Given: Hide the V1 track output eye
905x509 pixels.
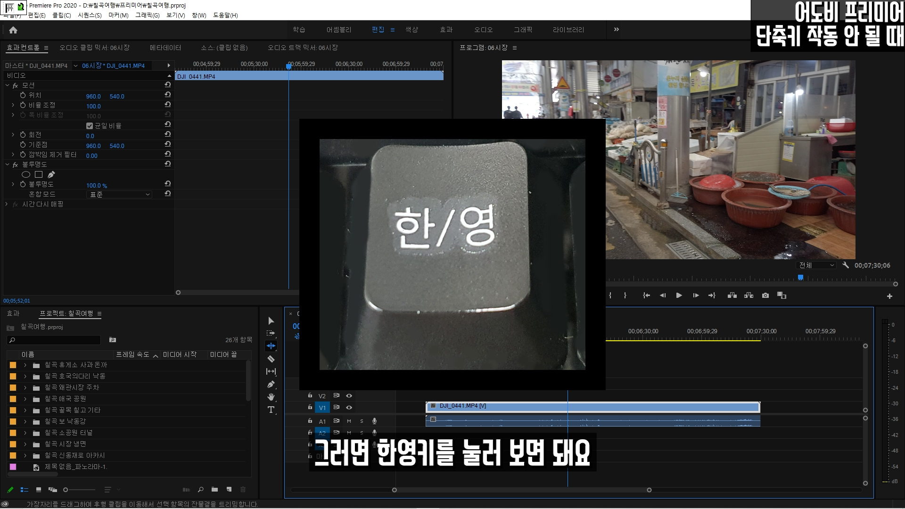Looking at the screenshot, I should click(x=349, y=407).
